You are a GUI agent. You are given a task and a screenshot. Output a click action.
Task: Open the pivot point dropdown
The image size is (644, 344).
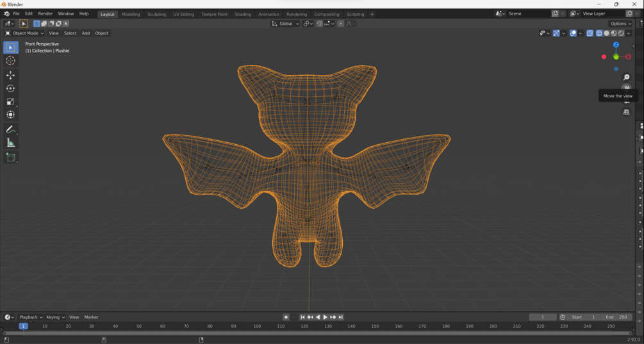(x=308, y=24)
